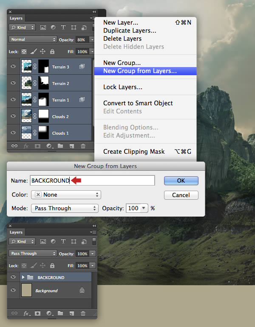The width and height of the screenshot is (255, 327).
Task: Choose New Layer... menu item
Action: click(x=145, y=23)
